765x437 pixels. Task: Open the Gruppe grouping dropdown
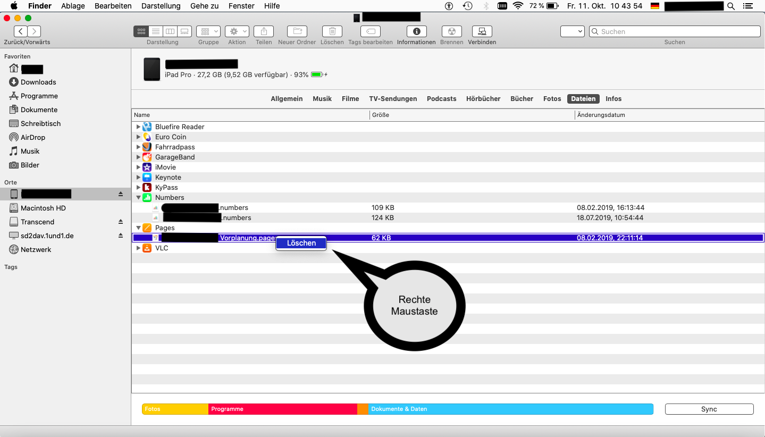click(208, 31)
